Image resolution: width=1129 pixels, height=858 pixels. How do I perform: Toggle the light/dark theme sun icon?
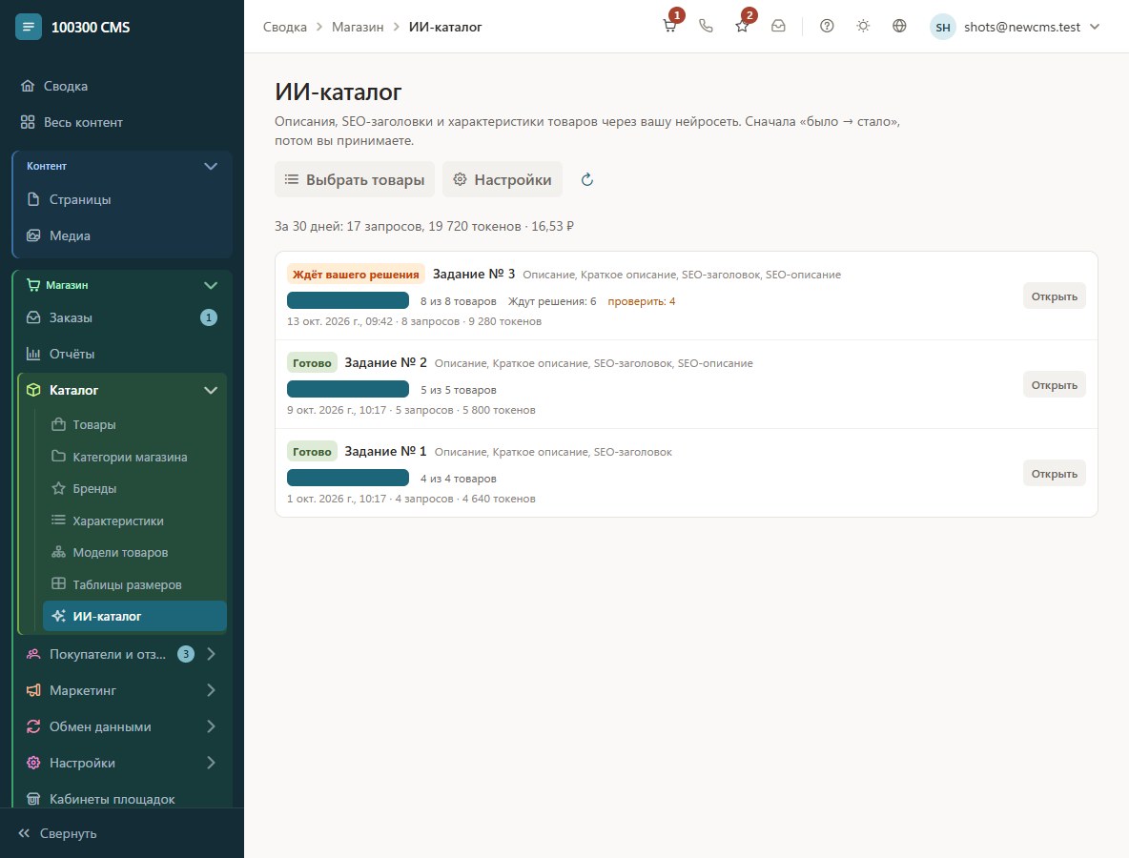[863, 27]
